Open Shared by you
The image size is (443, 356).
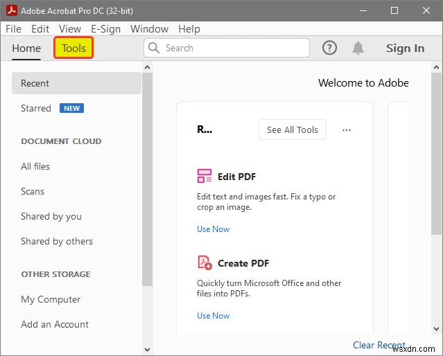point(51,217)
